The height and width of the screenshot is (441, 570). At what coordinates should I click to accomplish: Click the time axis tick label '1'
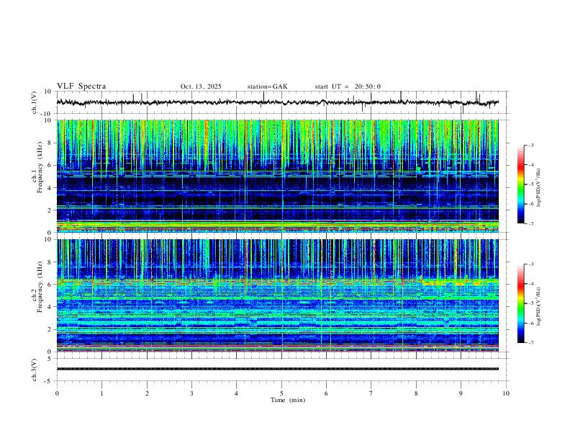pos(101,393)
